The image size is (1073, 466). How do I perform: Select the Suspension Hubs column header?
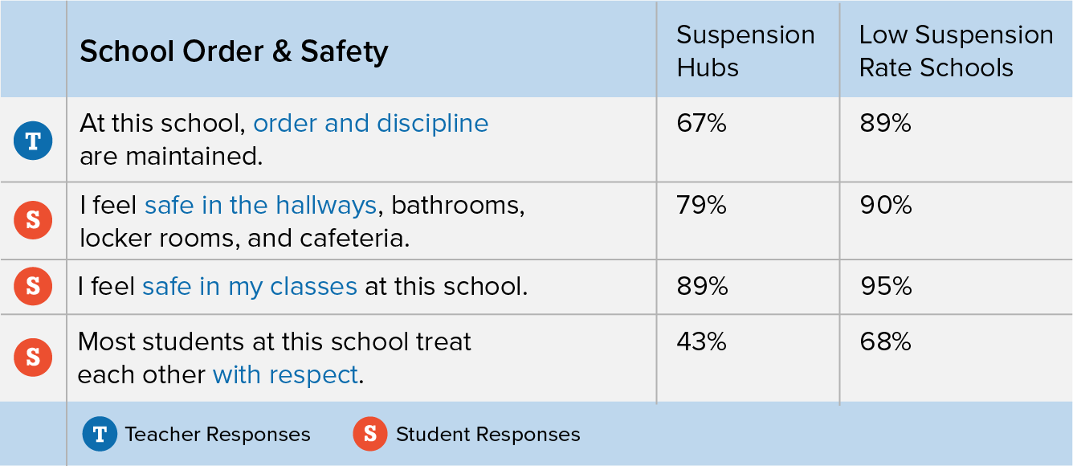click(745, 51)
